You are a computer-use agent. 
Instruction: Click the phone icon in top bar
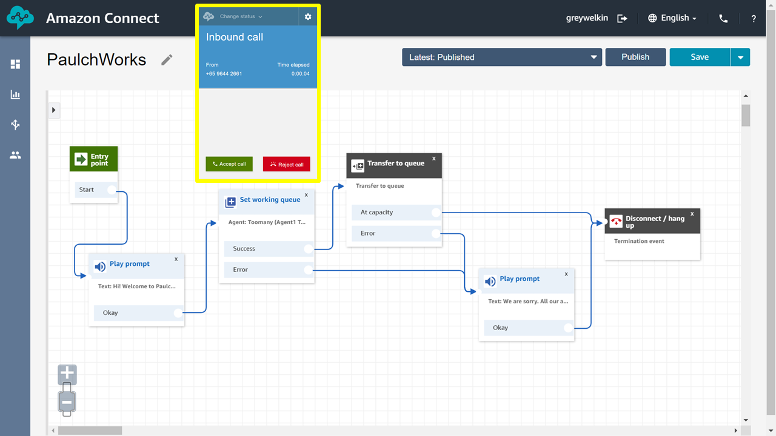(x=723, y=18)
